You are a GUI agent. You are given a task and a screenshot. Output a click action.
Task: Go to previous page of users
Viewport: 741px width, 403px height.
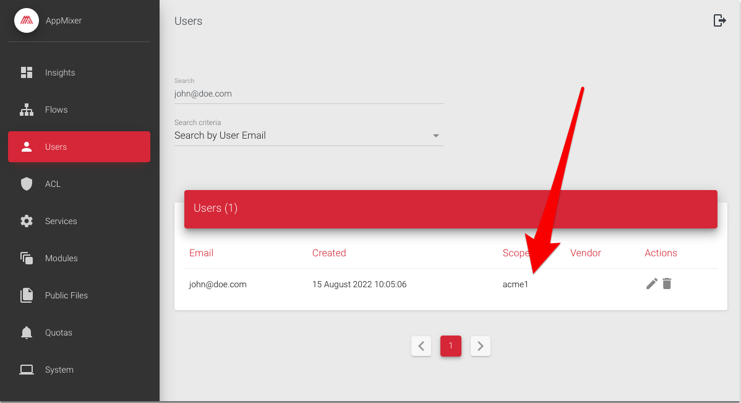click(x=421, y=346)
